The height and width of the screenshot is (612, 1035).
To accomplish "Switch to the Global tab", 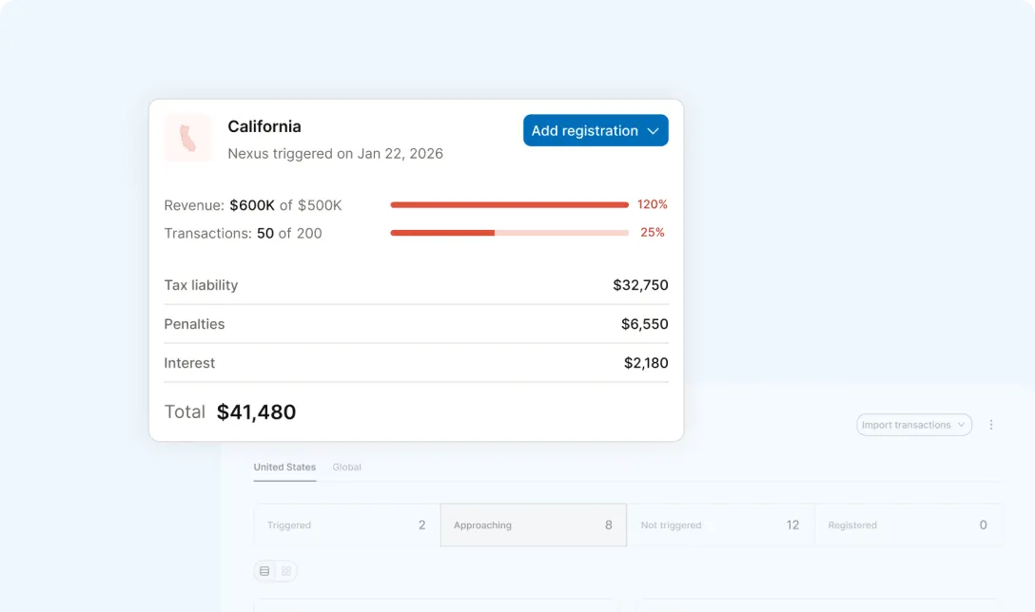I will (346, 467).
